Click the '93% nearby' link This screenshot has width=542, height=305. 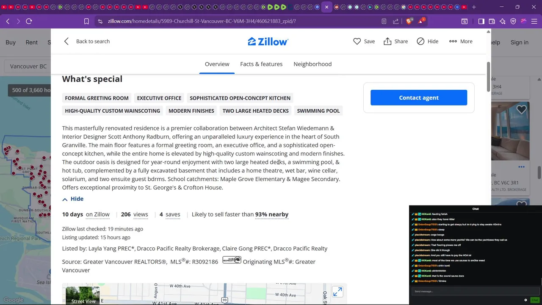point(272,214)
